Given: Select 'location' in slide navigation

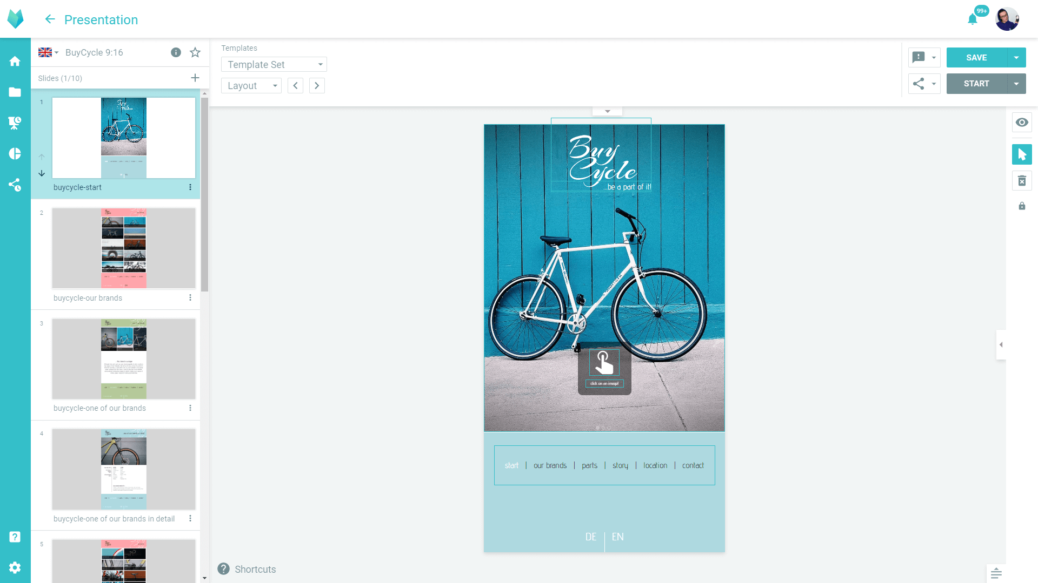Looking at the screenshot, I should [655, 465].
